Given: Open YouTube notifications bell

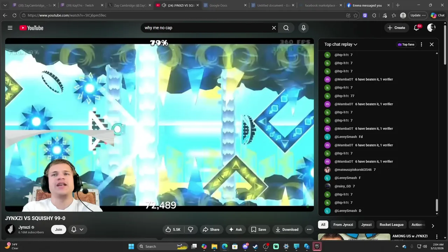Looking at the screenshot, I should click(416, 28).
